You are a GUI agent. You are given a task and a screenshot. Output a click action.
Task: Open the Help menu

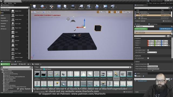pyautogui.click(x=15, y=3)
